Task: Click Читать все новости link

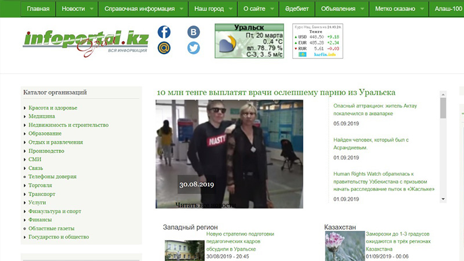Action: pos(206,205)
